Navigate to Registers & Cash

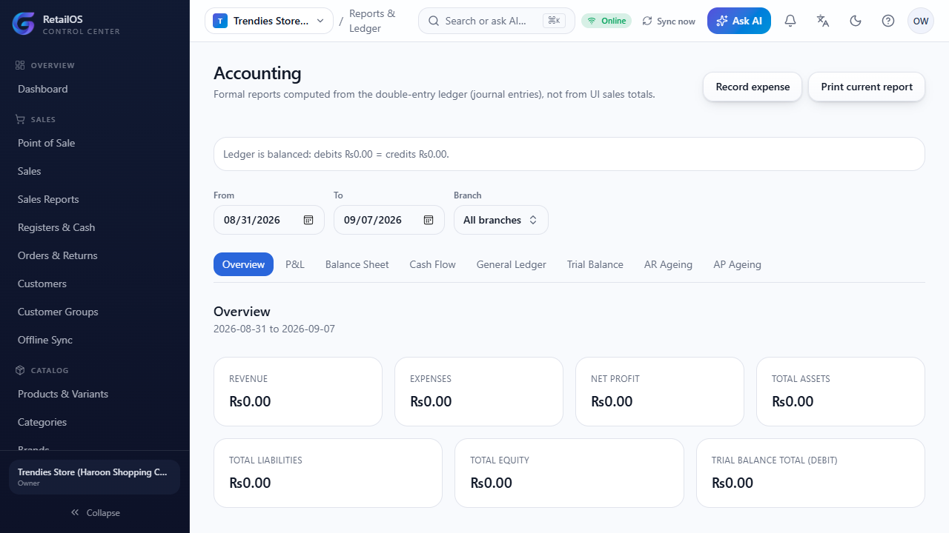(95, 227)
